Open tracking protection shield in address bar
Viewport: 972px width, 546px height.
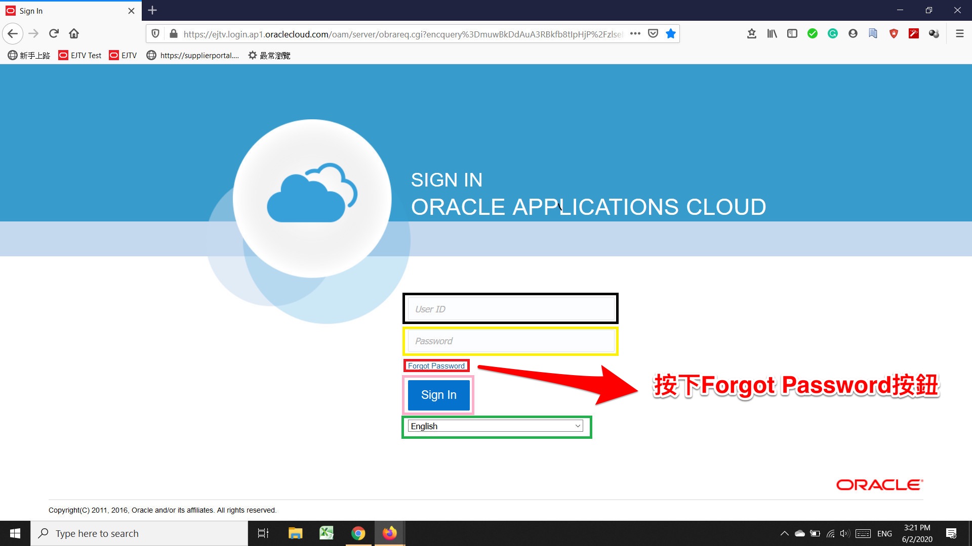pos(155,34)
